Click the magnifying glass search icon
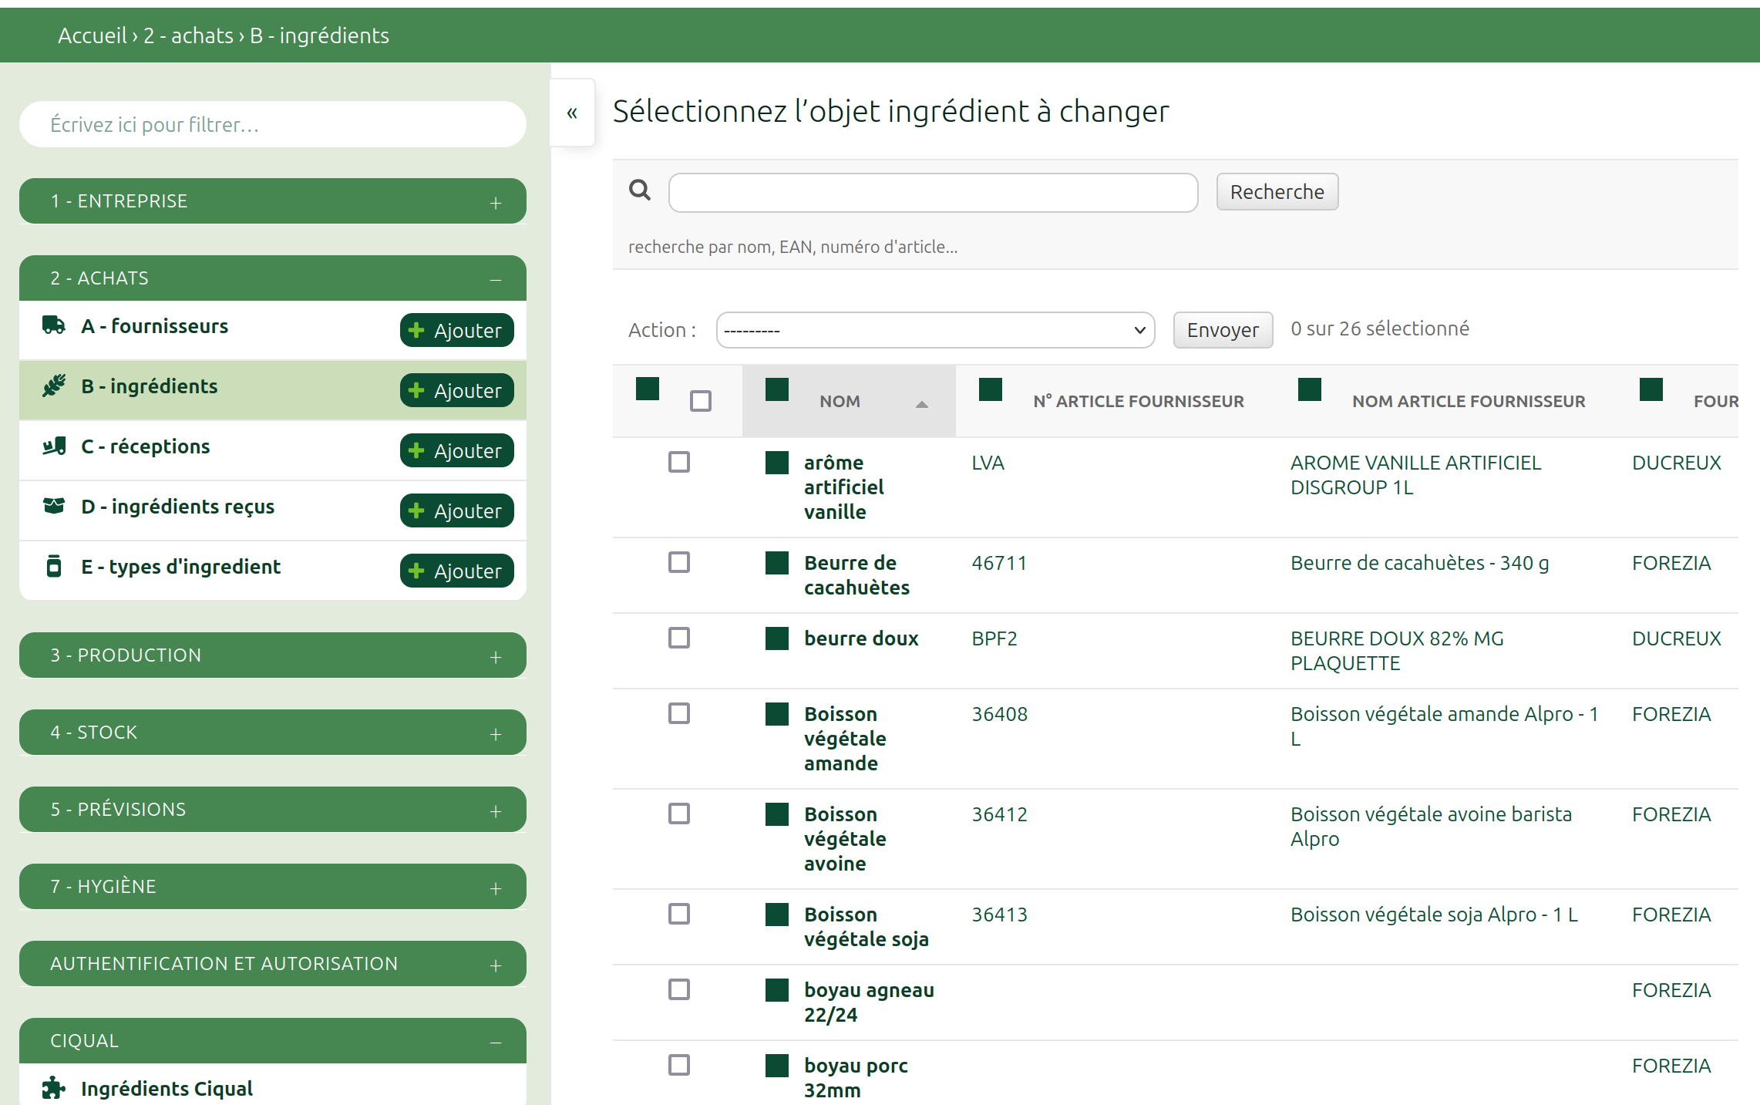The height and width of the screenshot is (1105, 1760). pyautogui.click(x=640, y=190)
